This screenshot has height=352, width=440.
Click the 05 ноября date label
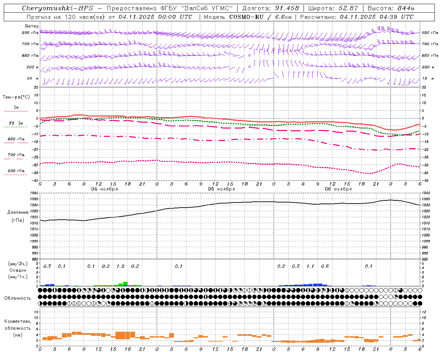click(x=221, y=189)
